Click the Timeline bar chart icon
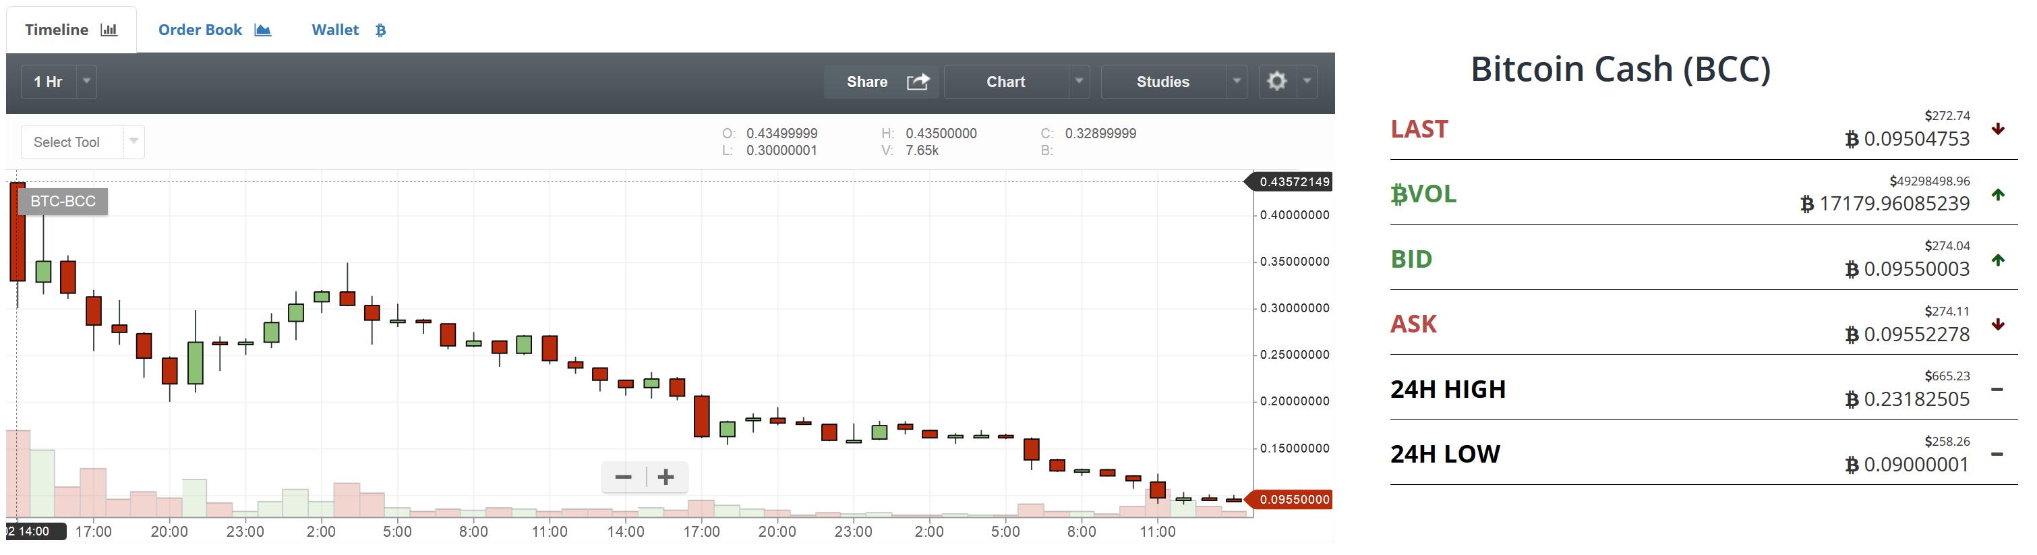This screenshot has height=555, width=2037. (x=109, y=30)
